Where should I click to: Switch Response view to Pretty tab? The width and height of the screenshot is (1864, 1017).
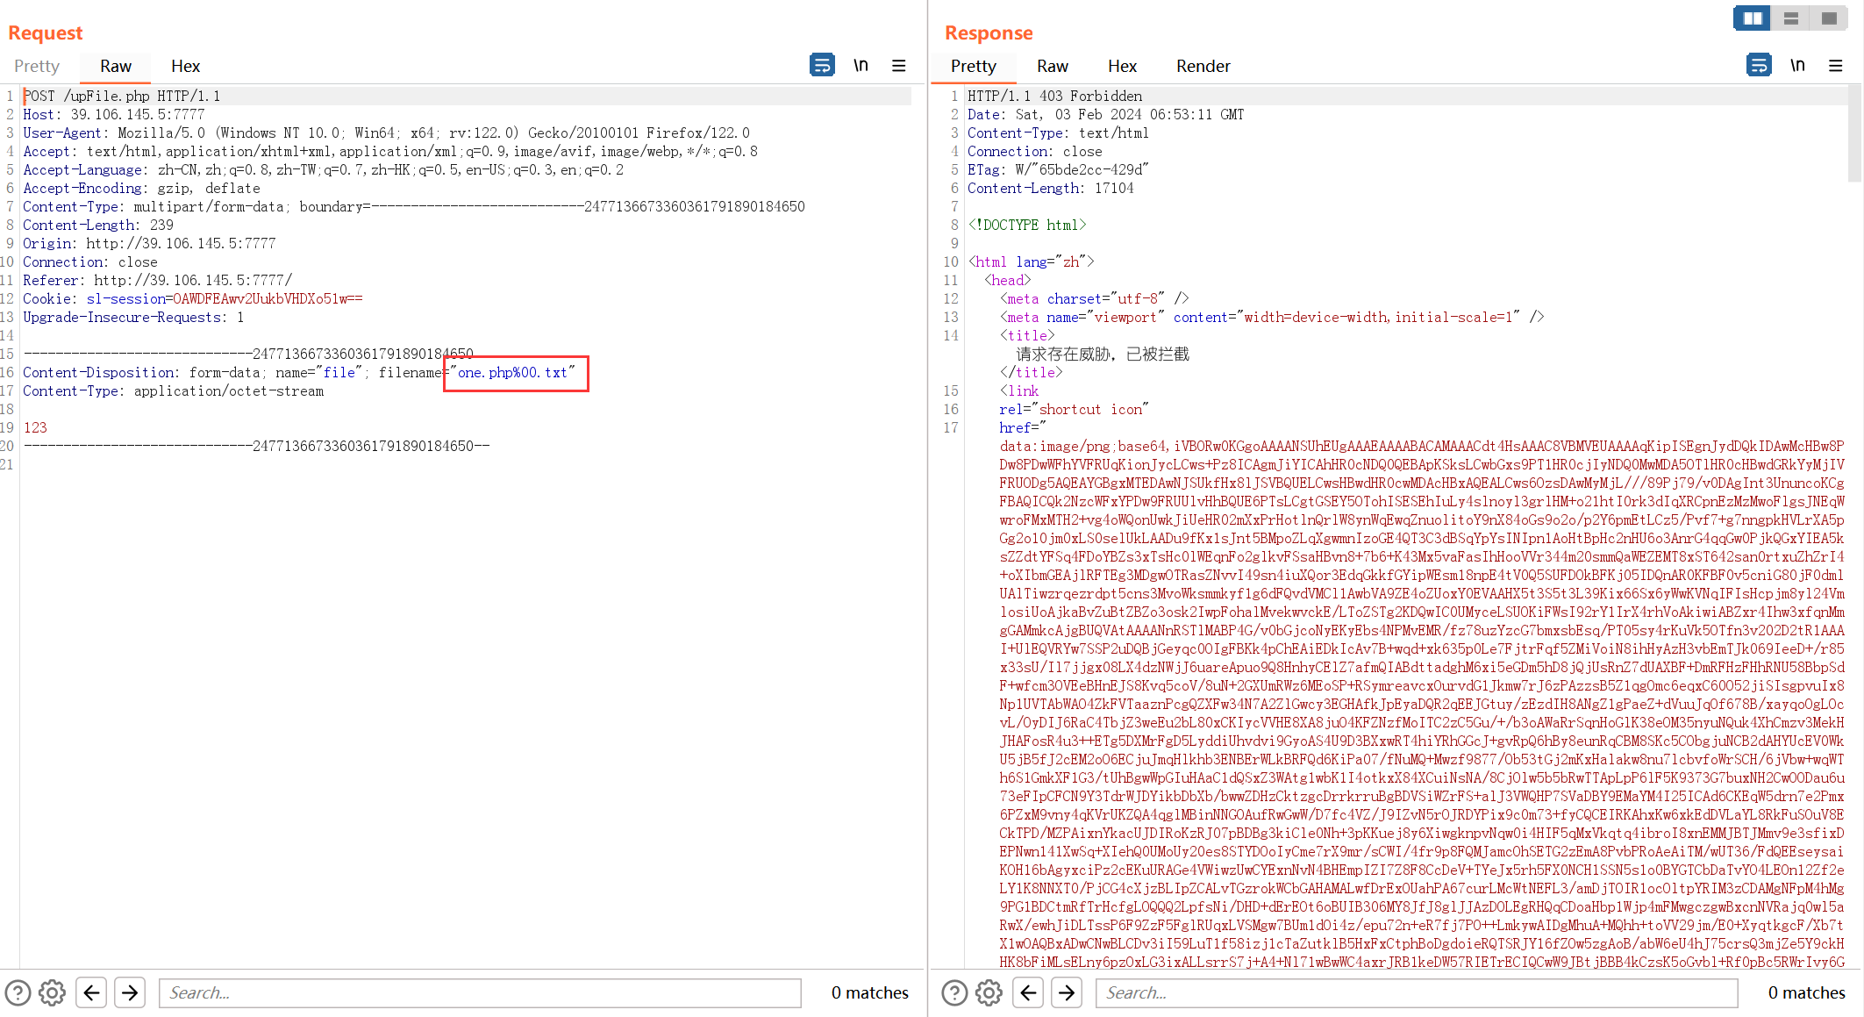click(x=973, y=66)
